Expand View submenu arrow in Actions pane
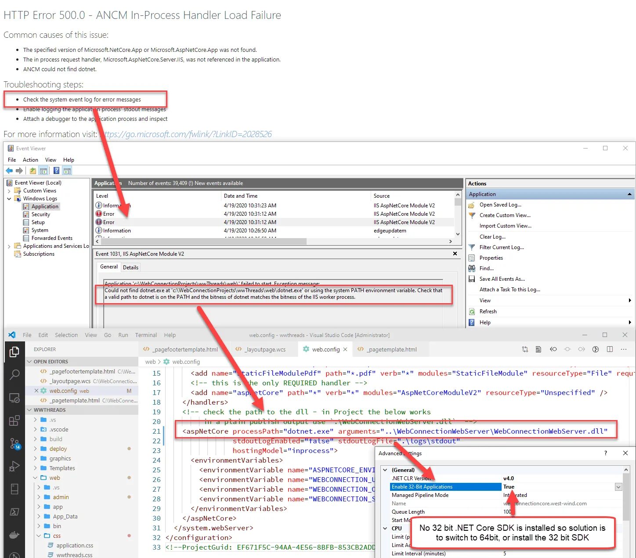 pos(630,301)
